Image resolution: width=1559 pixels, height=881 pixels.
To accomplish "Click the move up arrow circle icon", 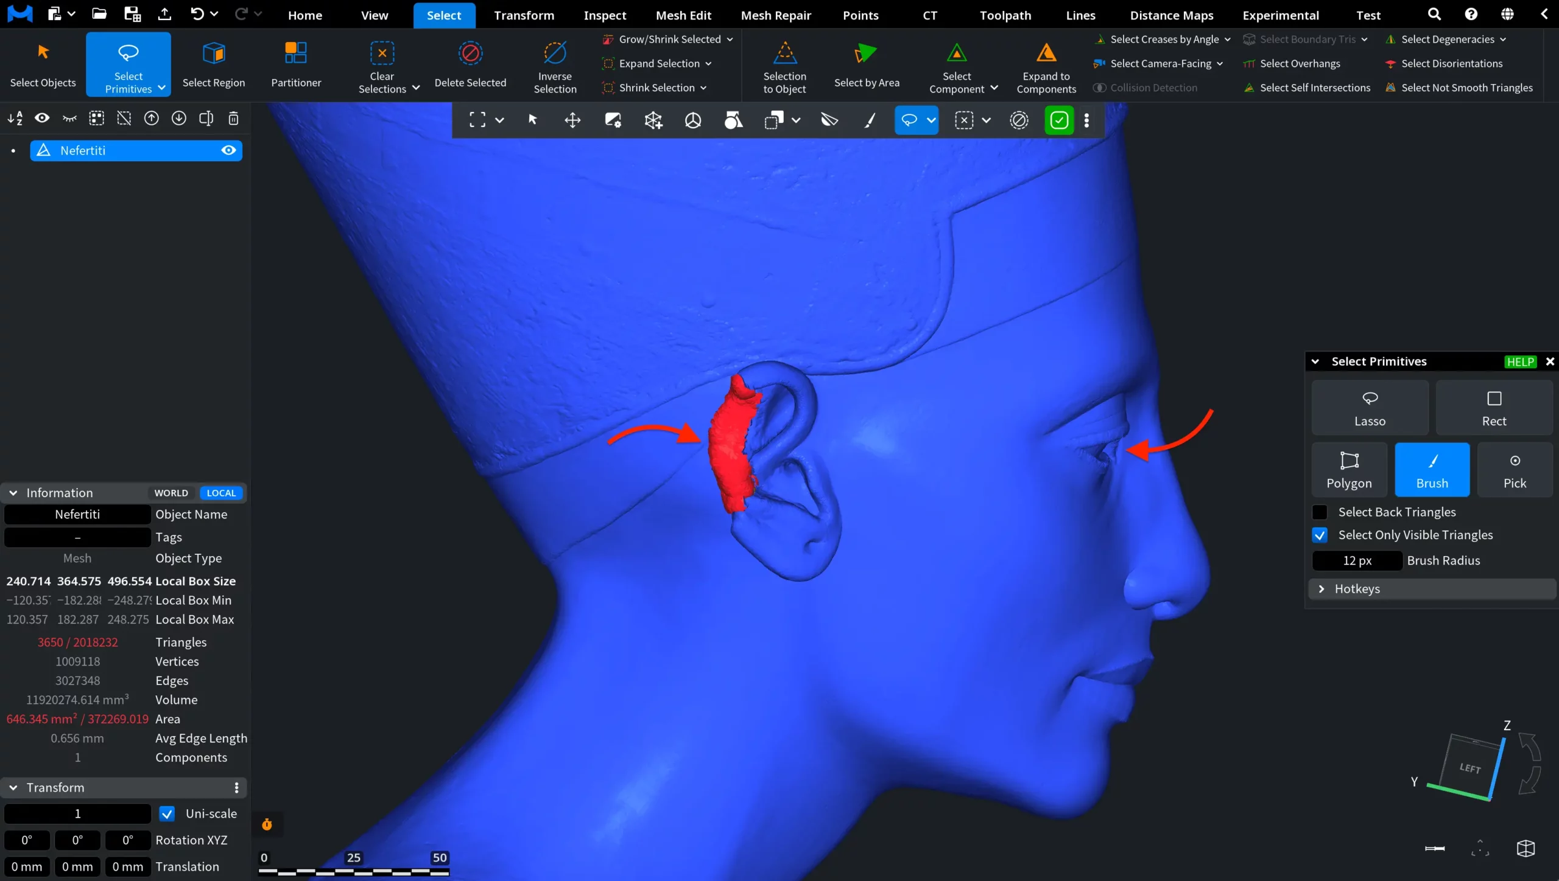I will (151, 118).
